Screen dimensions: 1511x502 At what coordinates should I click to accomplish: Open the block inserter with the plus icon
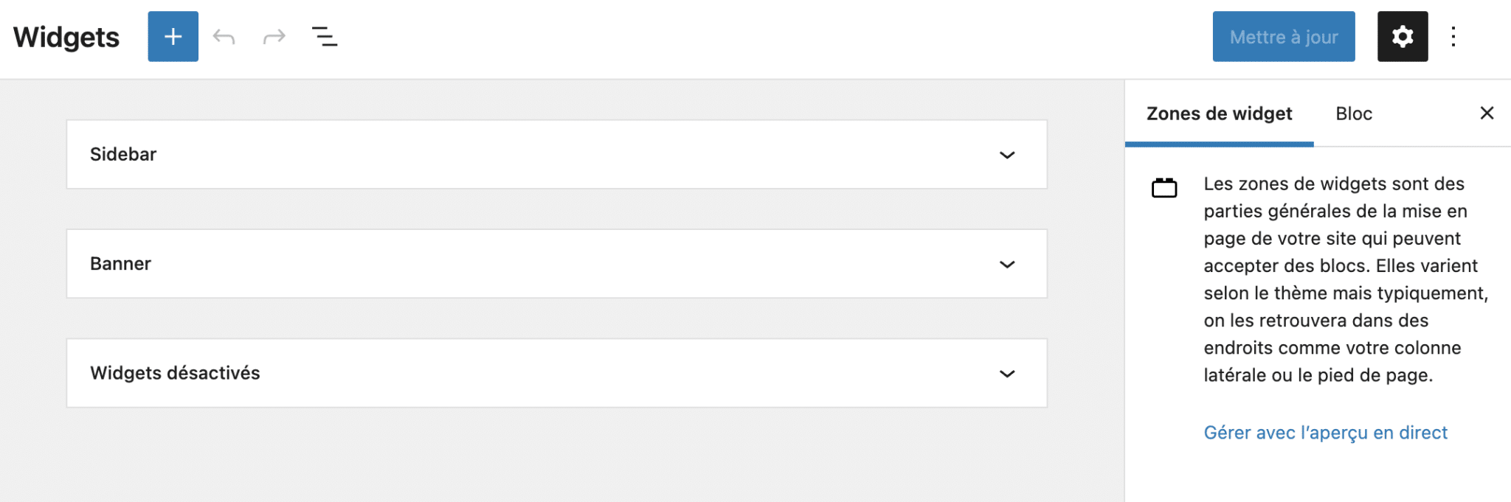[x=173, y=35]
